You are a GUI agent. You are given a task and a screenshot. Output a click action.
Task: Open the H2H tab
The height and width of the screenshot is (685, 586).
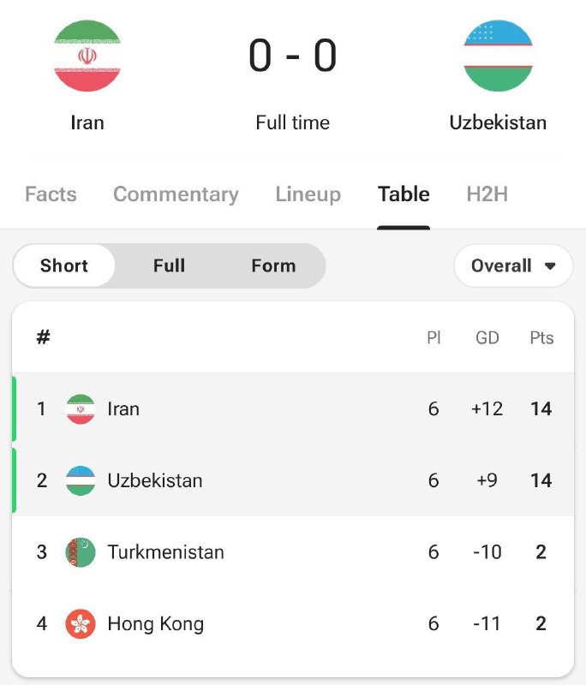click(x=487, y=194)
